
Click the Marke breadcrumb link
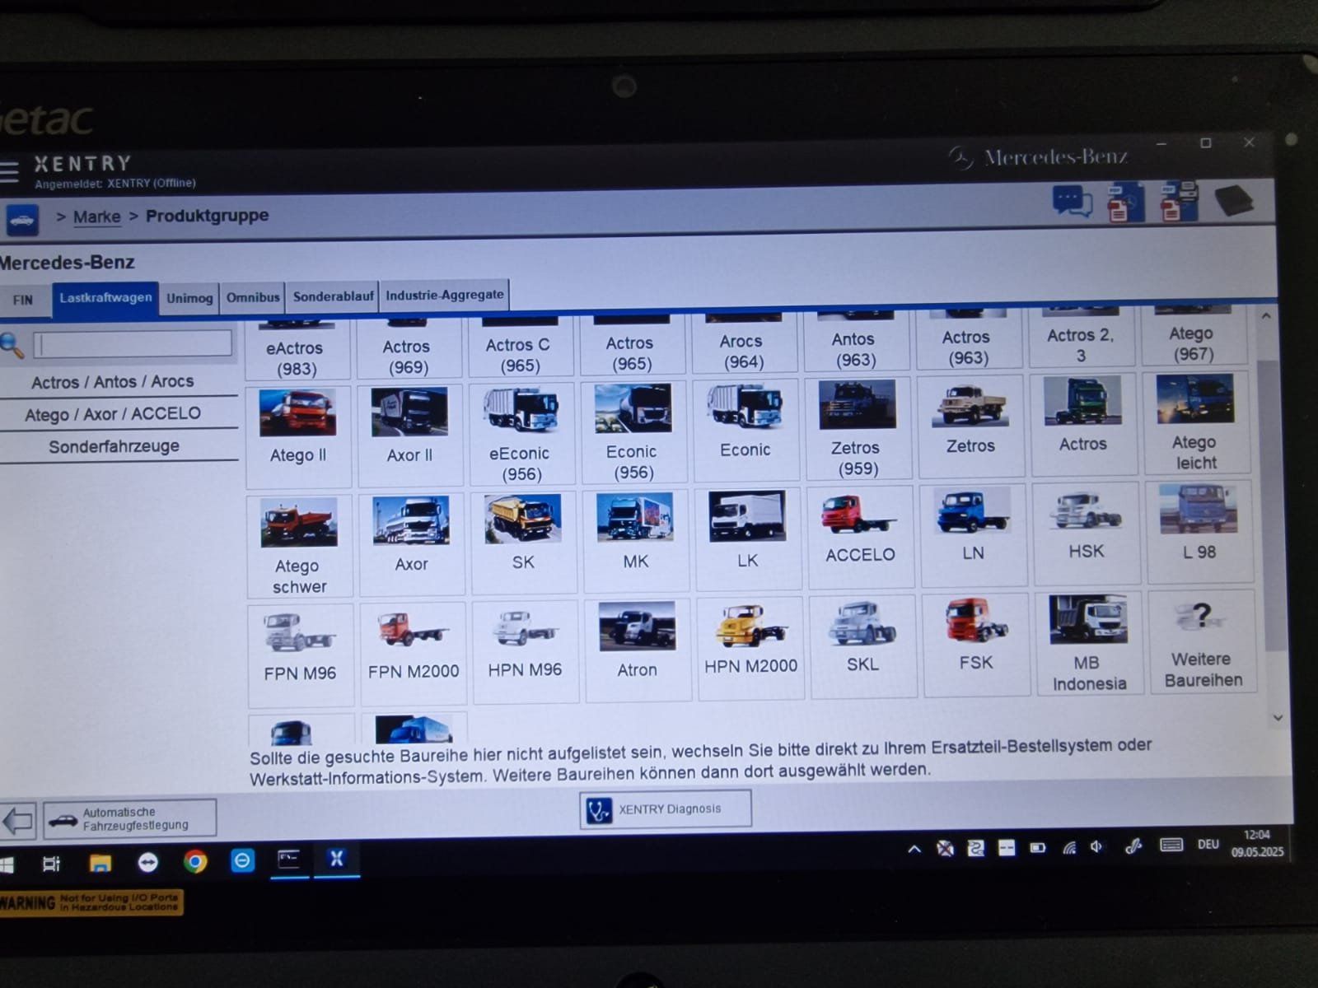[x=96, y=216]
